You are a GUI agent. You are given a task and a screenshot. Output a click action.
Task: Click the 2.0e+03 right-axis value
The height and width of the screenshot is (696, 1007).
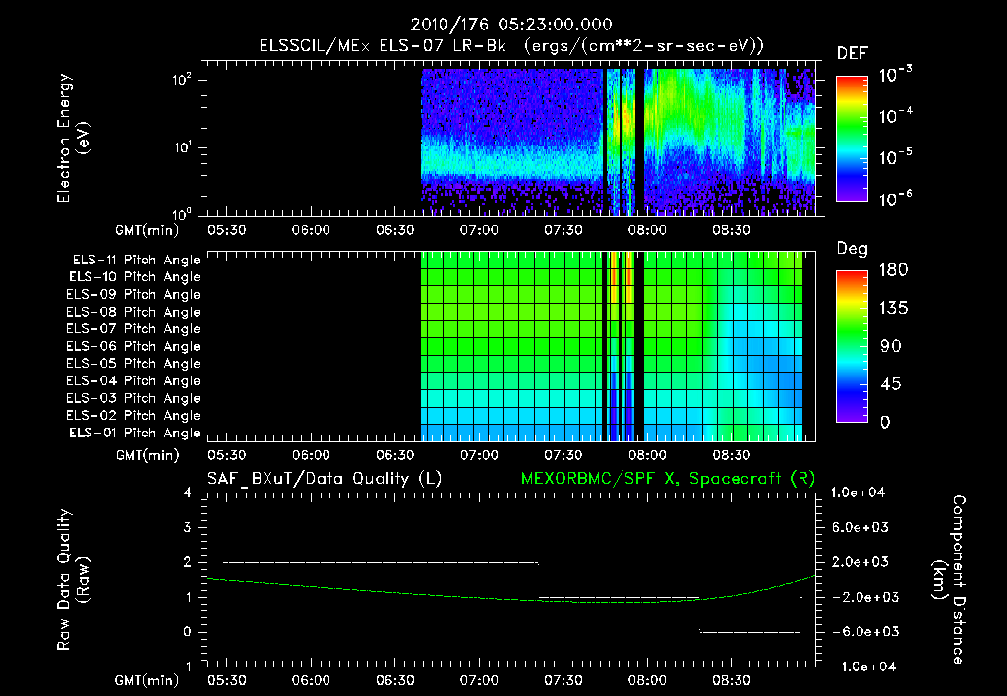pyautogui.click(x=859, y=562)
